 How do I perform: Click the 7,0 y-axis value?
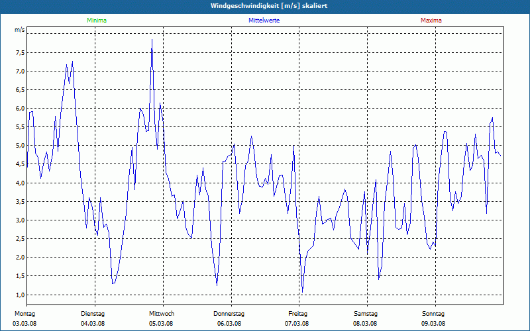(20, 71)
